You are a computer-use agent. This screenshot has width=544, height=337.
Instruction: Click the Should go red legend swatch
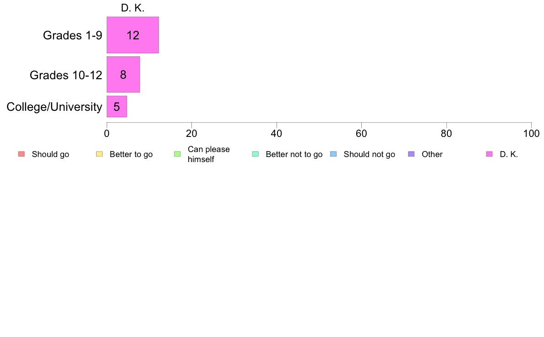(x=22, y=154)
